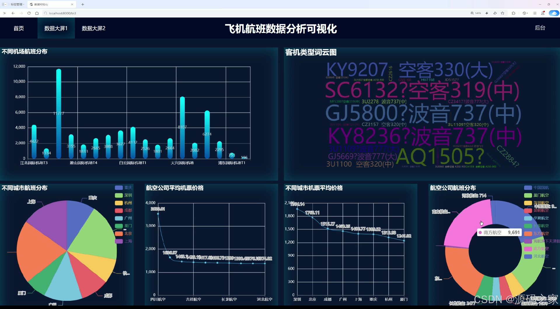The width and height of the screenshot is (560, 309).
Task: Click the orange 北京 pie slice
Action: coord(38,252)
